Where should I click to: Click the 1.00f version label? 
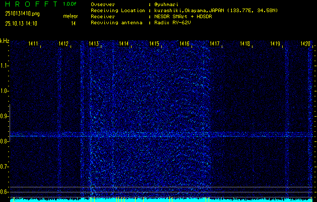coord(70,4)
